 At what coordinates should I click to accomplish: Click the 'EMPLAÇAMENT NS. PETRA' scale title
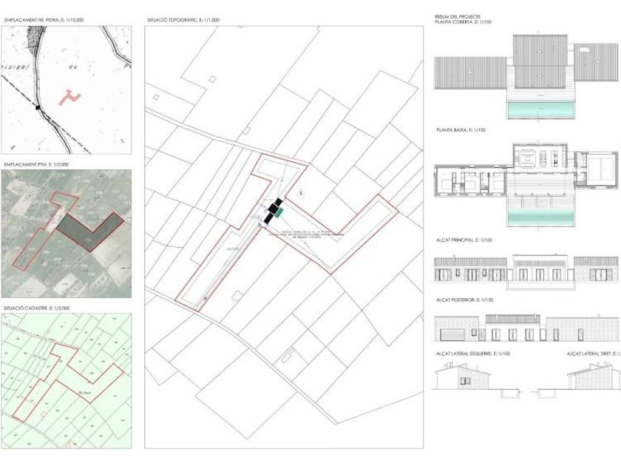(x=44, y=20)
